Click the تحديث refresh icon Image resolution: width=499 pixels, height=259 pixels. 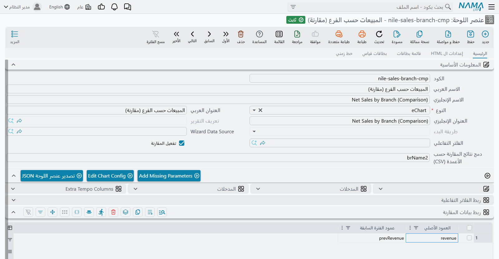[x=379, y=34]
